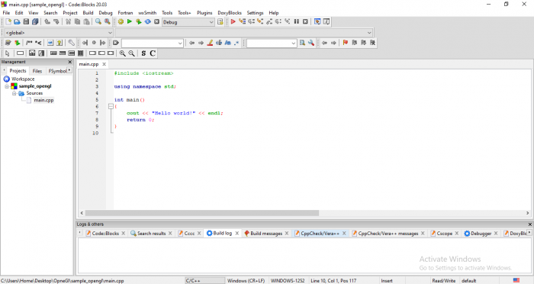Open the Build menu
Screen dimensions: 534x284
[88, 13]
